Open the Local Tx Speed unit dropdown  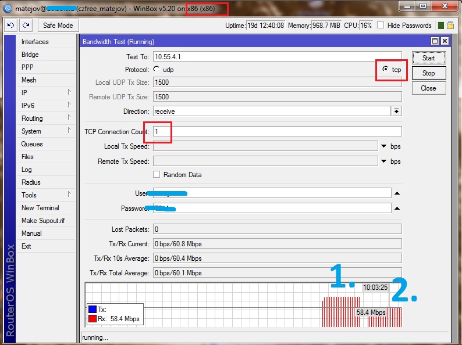383,146
